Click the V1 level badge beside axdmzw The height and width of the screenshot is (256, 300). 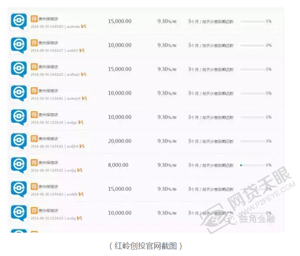(84, 26)
